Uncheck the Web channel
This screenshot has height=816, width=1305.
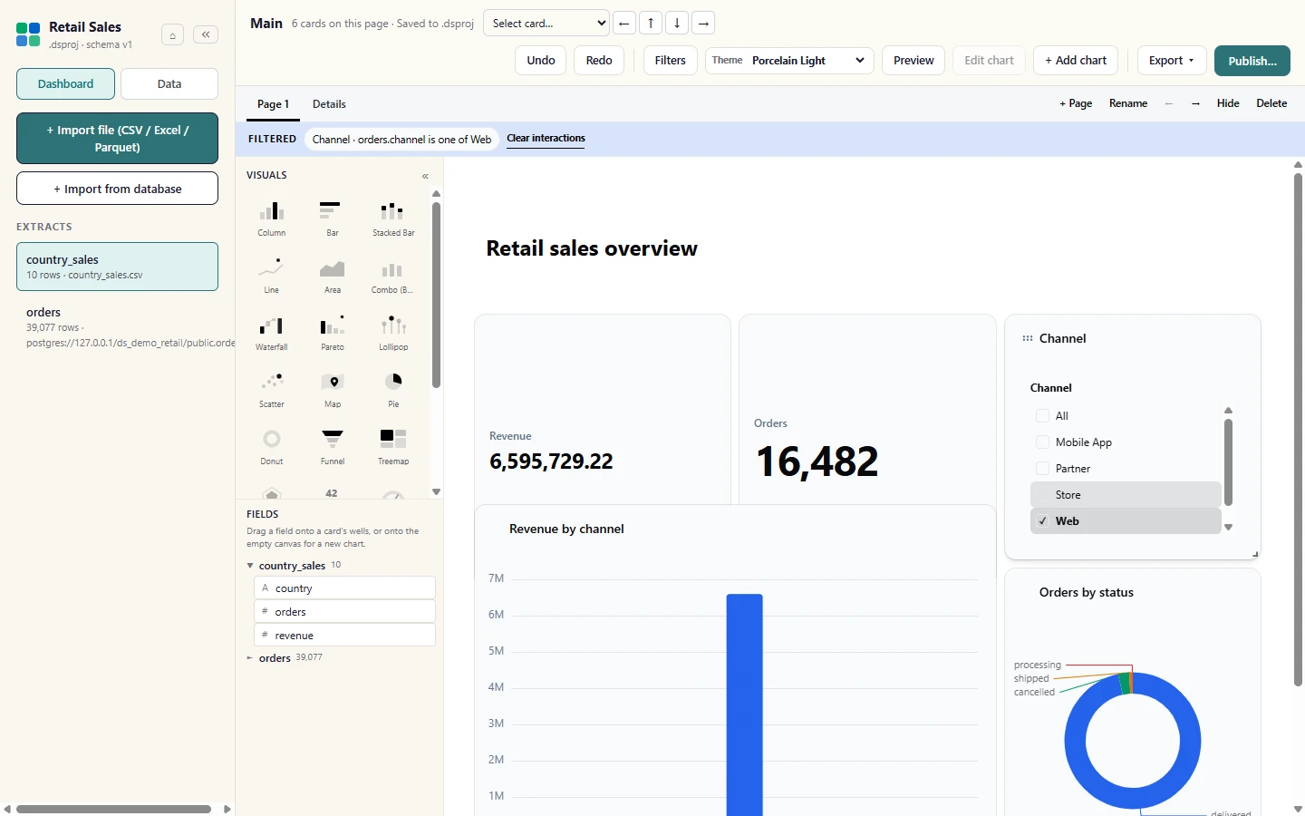pos(1042,521)
